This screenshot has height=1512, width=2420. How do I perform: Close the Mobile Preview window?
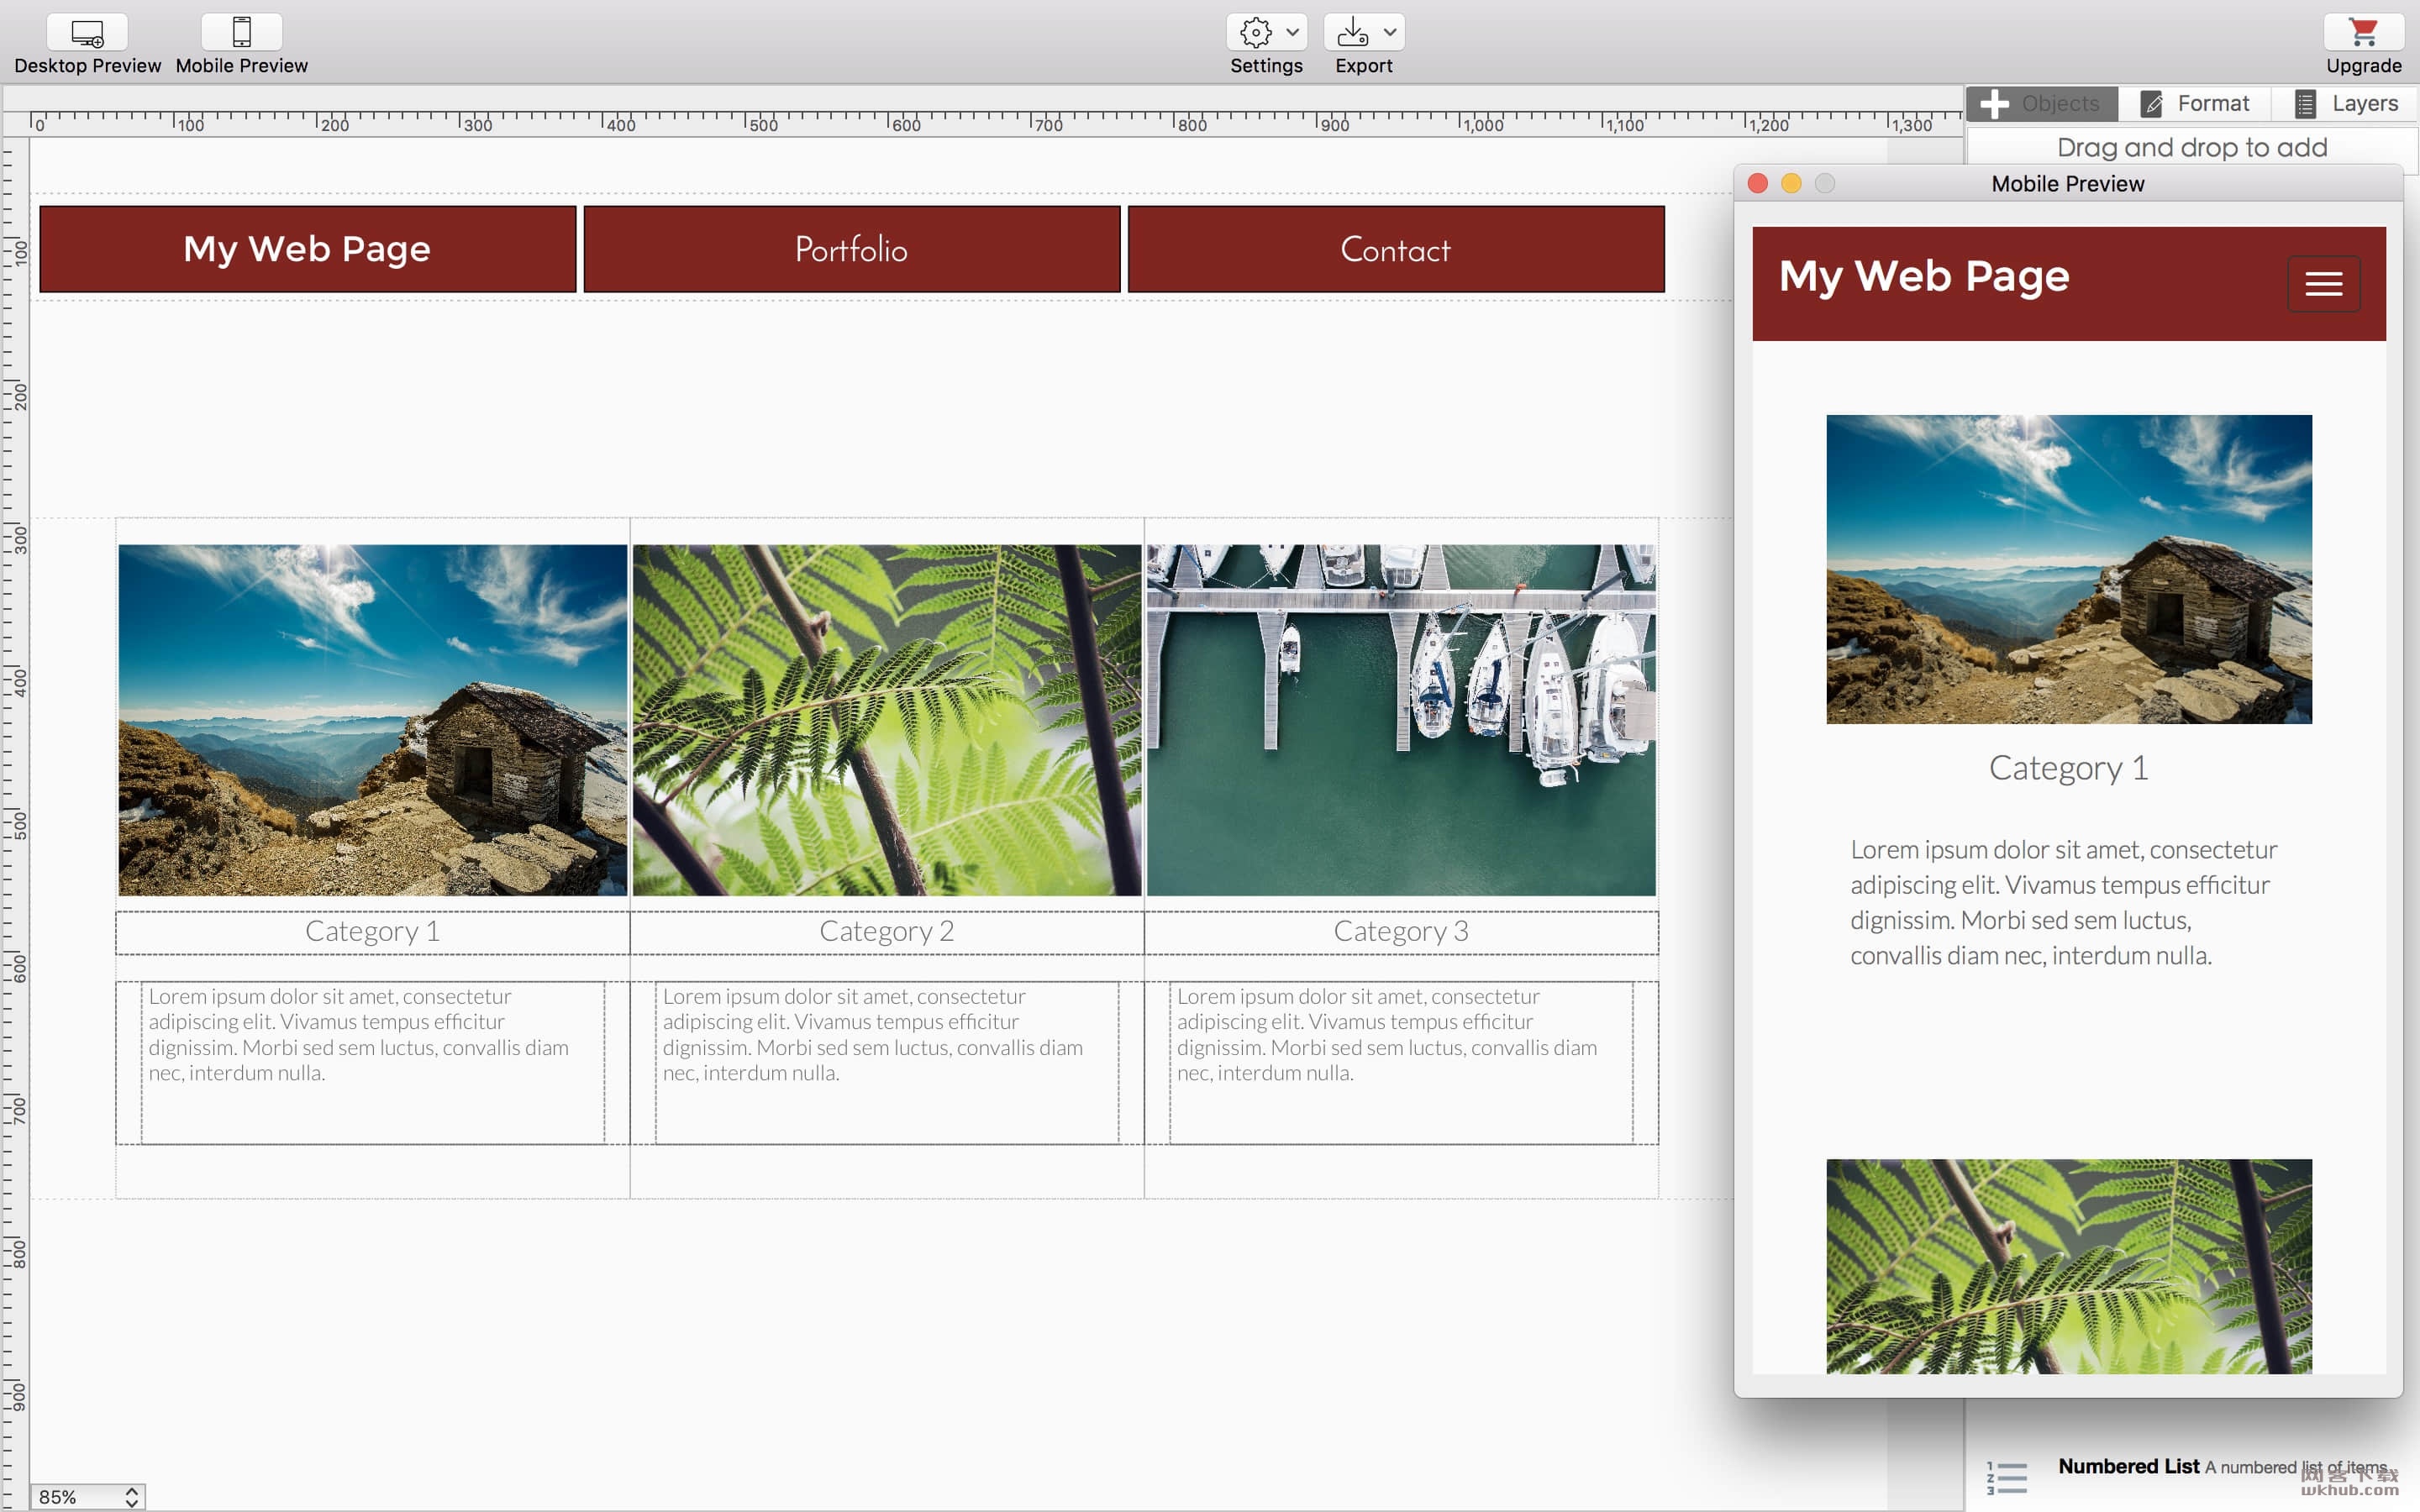(x=1758, y=183)
